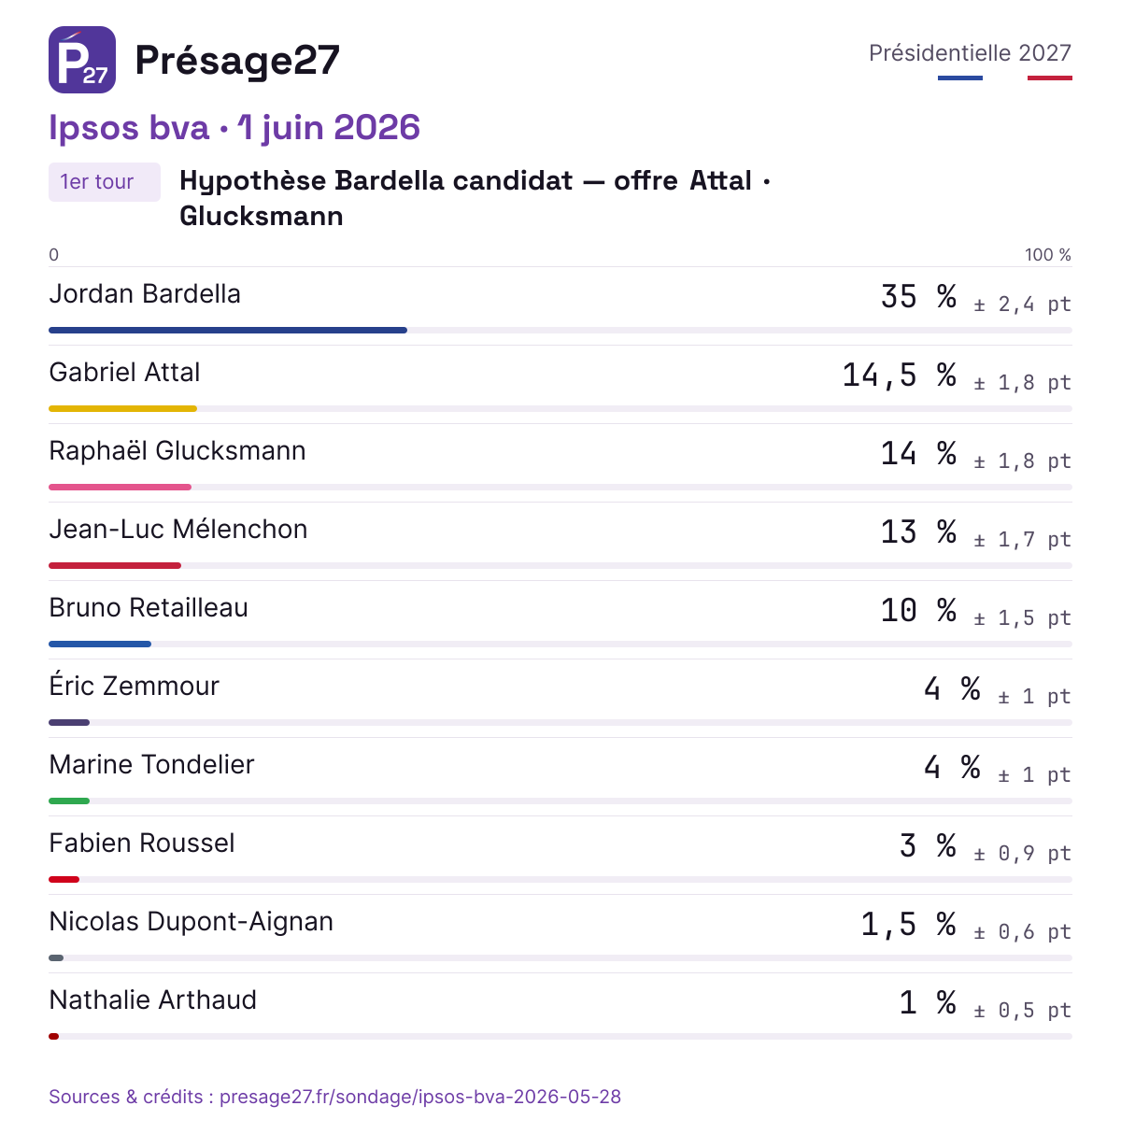
Task: Click Bruno Retailleau's blue bar
Action: 100,644
